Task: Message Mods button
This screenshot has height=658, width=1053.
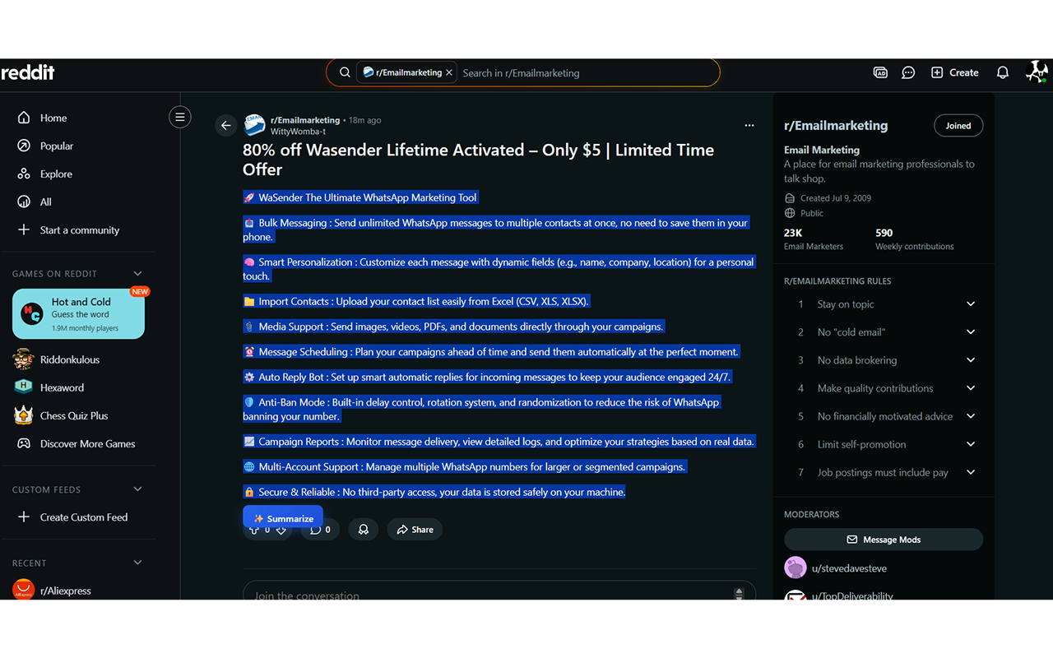Action: (884, 540)
